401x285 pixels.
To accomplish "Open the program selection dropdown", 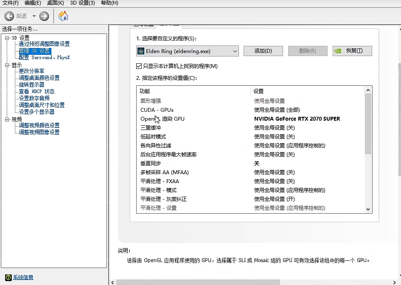I will 235,51.
